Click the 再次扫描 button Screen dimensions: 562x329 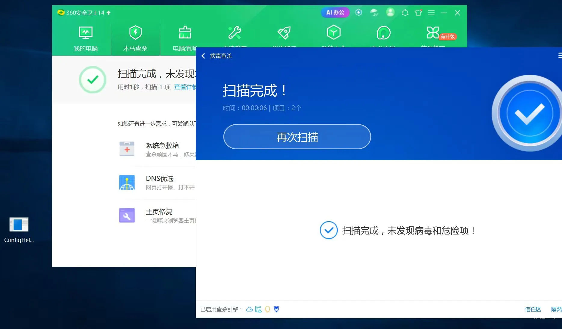pyautogui.click(x=297, y=137)
